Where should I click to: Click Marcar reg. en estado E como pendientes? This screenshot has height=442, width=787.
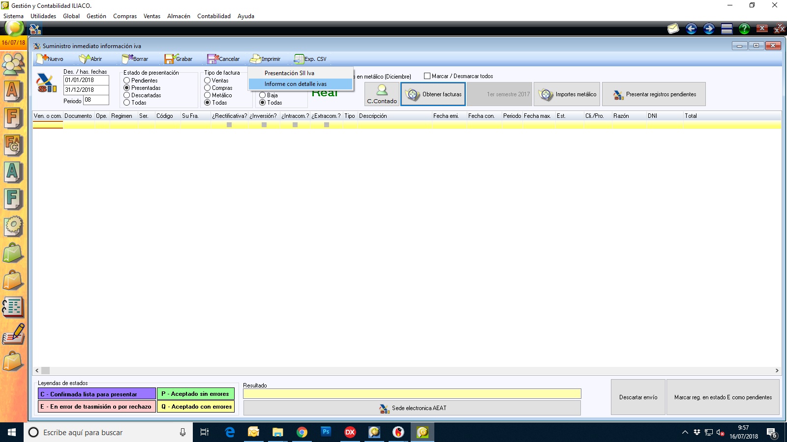click(723, 397)
